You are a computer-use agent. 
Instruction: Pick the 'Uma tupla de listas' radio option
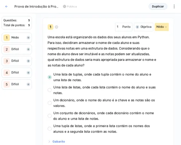(50, 129)
